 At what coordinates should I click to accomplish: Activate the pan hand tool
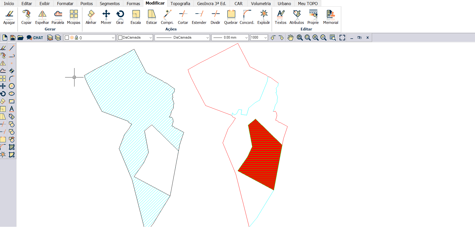290,38
